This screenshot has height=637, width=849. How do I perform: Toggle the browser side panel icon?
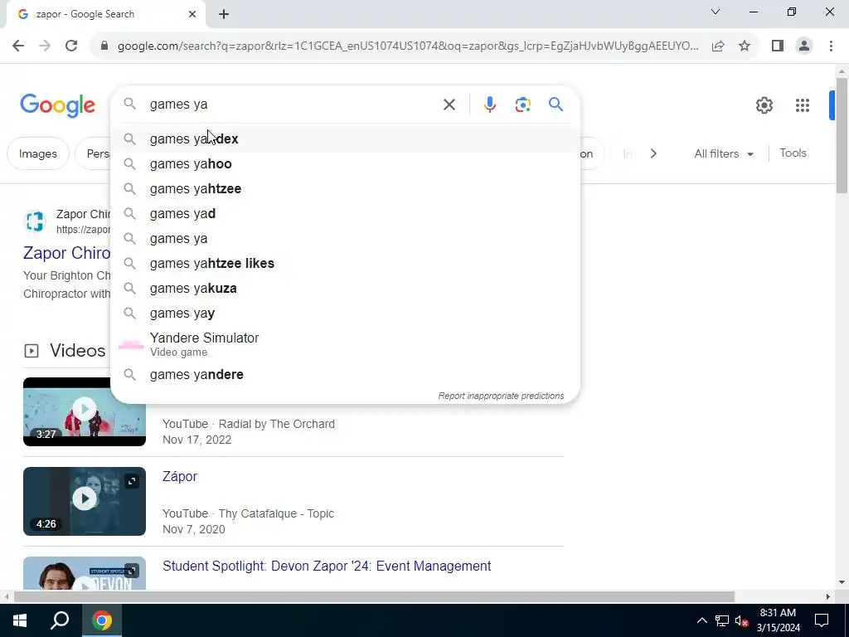click(778, 46)
